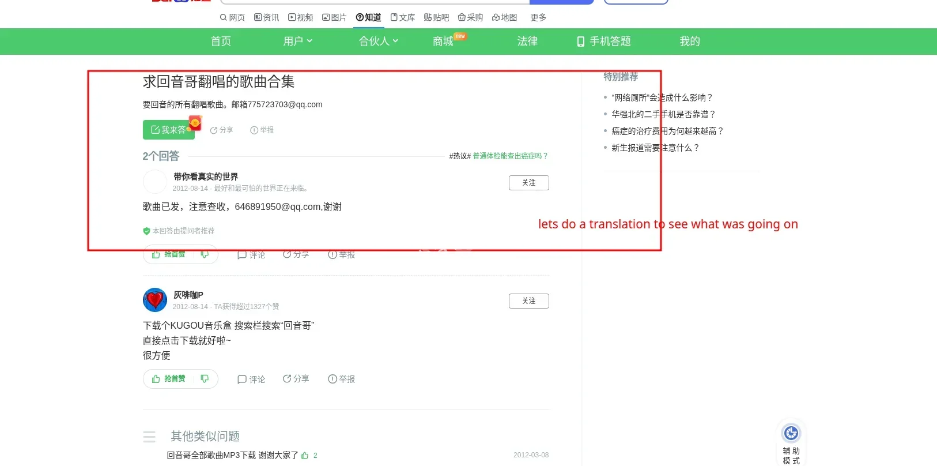Screen dimensions: 937x466
Task: Click 更多 for more Baidu products
Action: [538, 17]
